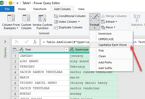Click inside the formula bar
The height and width of the screenshot is (99, 145).
pos(65,42)
